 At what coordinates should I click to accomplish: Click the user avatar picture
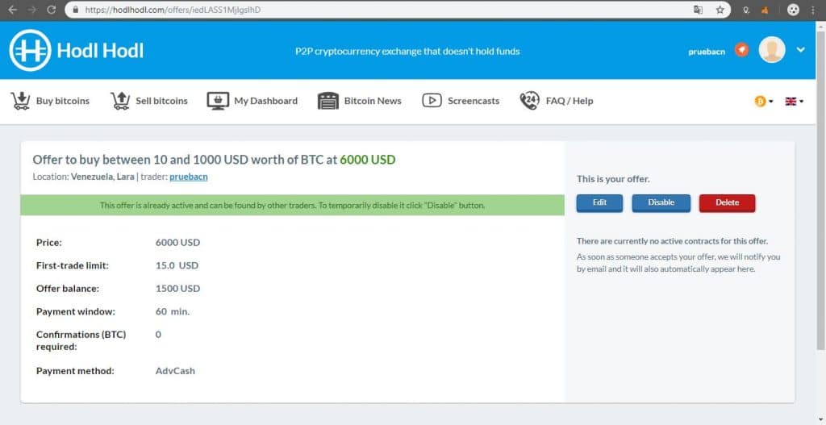click(772, 50)
